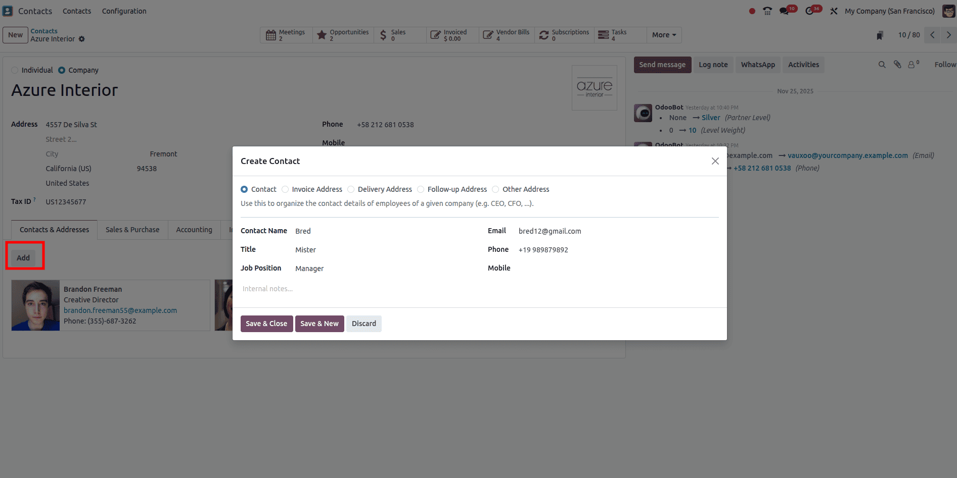
Task: Open the Configuration menu
Action: tap(124, 11)
